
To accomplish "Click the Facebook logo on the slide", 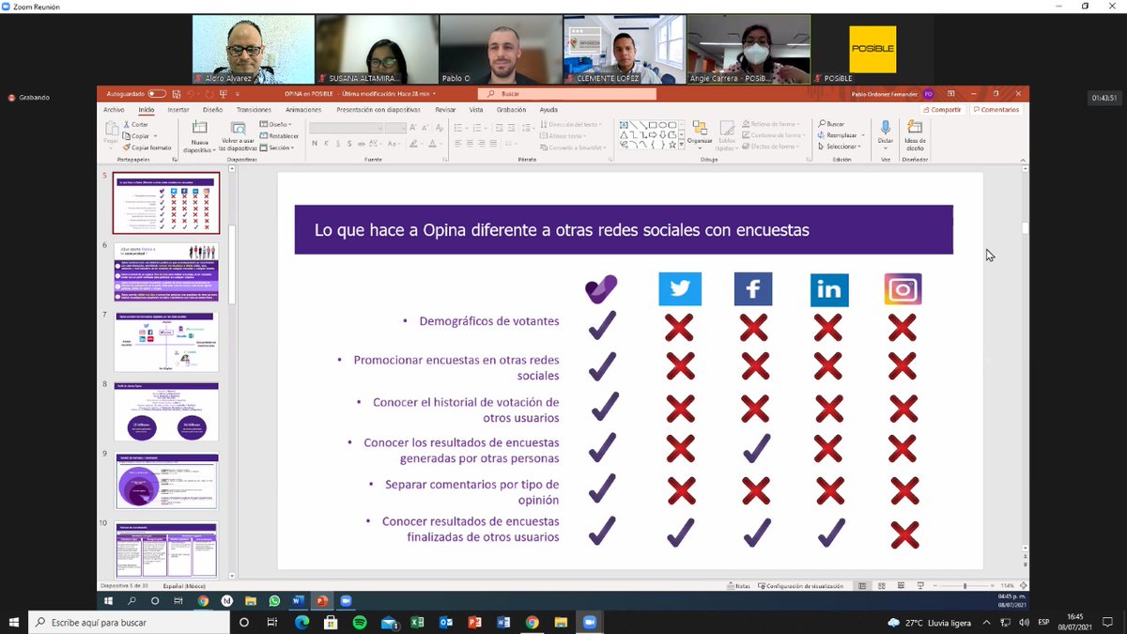I will point(753,288).
